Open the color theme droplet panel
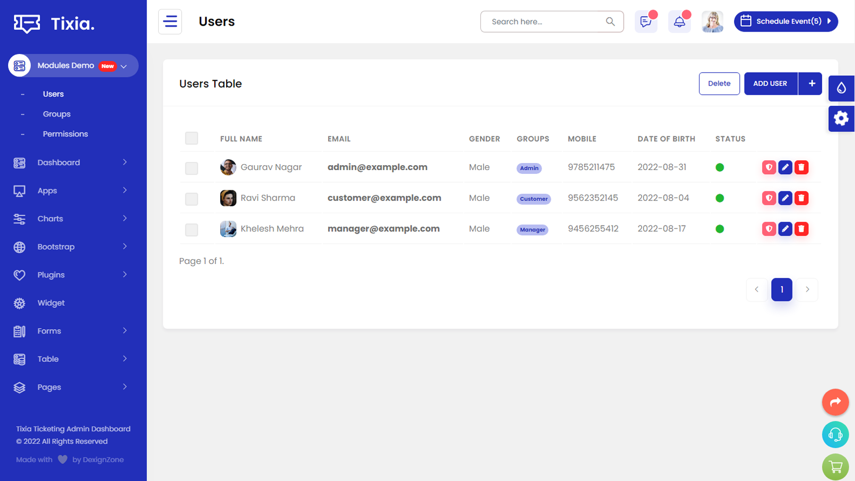 click(x=841, y=88)
